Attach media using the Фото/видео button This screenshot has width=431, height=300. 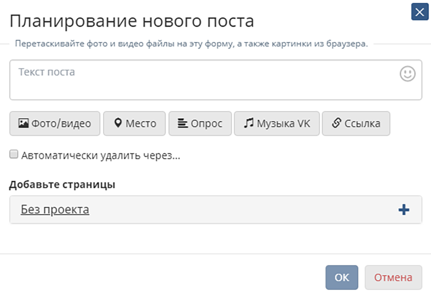click(x=55, y=124)
